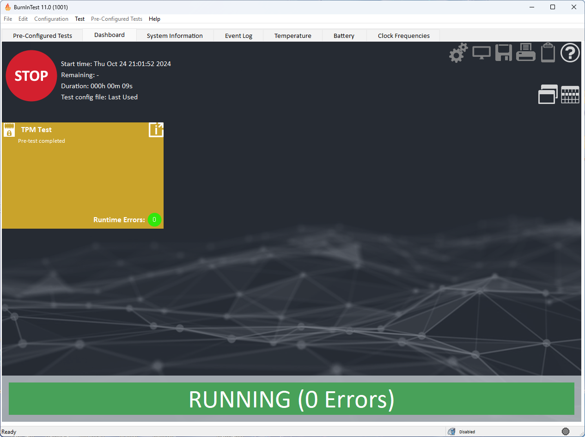Screen dimensions: 585x437
Task: Open the Event Log tab
Action: coord(238,36)
